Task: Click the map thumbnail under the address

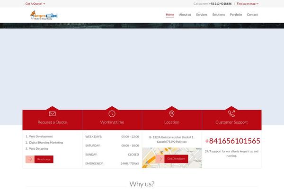Action: coord(172,158)
